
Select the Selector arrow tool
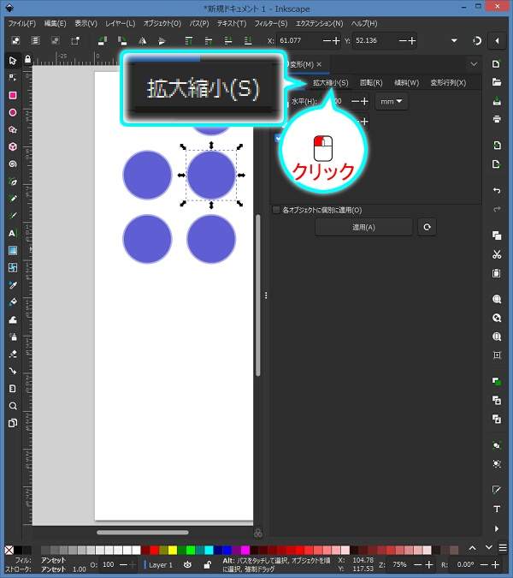pyautogui.click(x=13, y=61)
